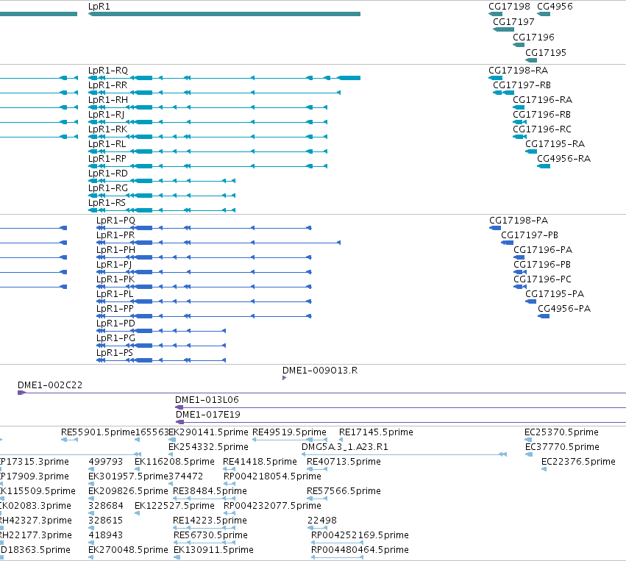Select EST RE17145.5prime
Screen dimensions: 626x561
pyautogui.click(x=341, y=440)
